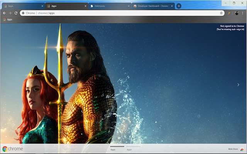The image size is (247, 154).
Task: Select second Apps page in bottom bar
Action: [133, 148]
